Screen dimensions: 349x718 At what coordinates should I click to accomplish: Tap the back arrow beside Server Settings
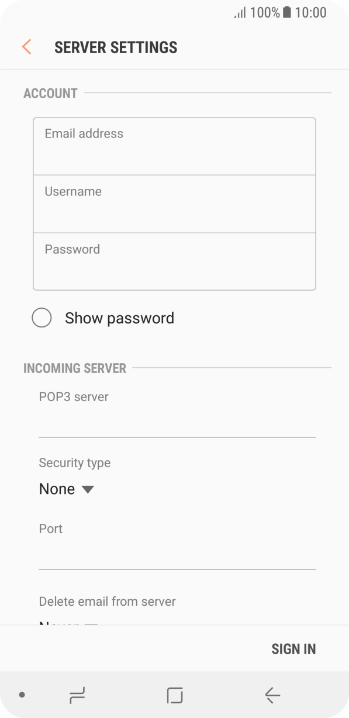(x=26, y=47)
